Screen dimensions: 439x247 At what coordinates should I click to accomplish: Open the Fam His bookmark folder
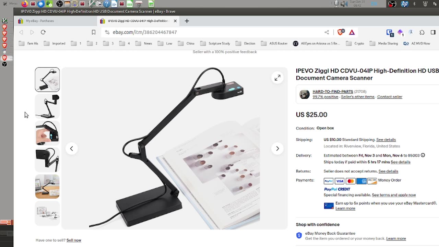pos(28,44)
